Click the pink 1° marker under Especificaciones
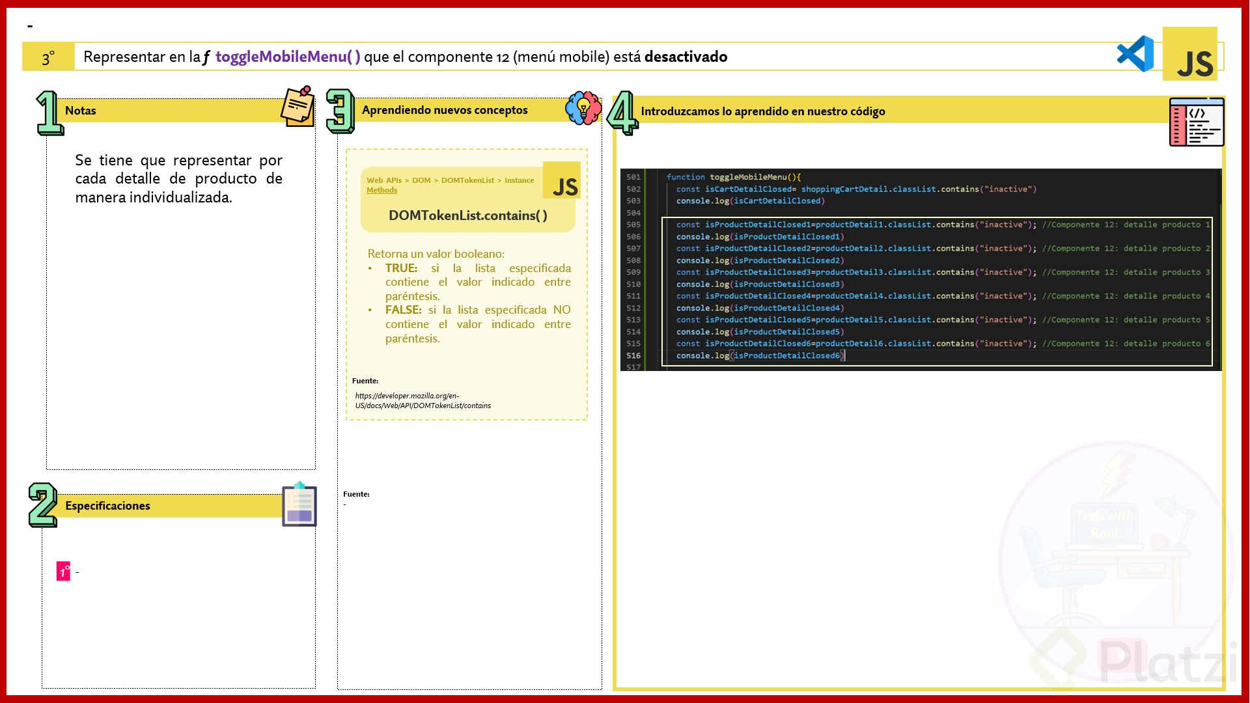 (63, 572)
